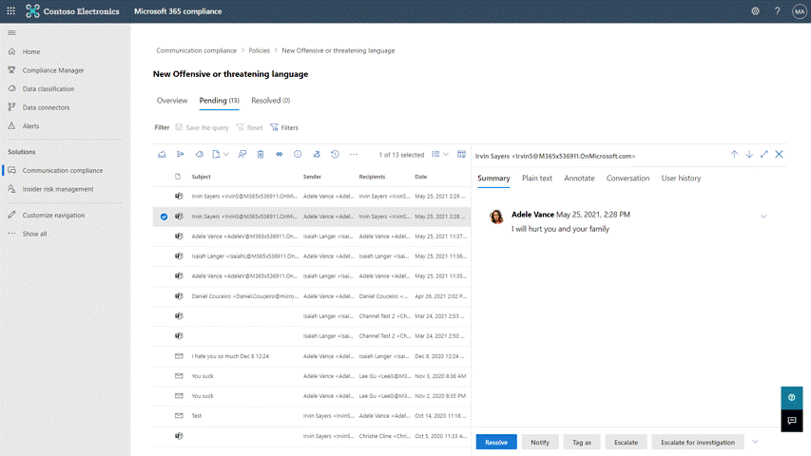Click the document download toolbar icon

click(216, 154)
